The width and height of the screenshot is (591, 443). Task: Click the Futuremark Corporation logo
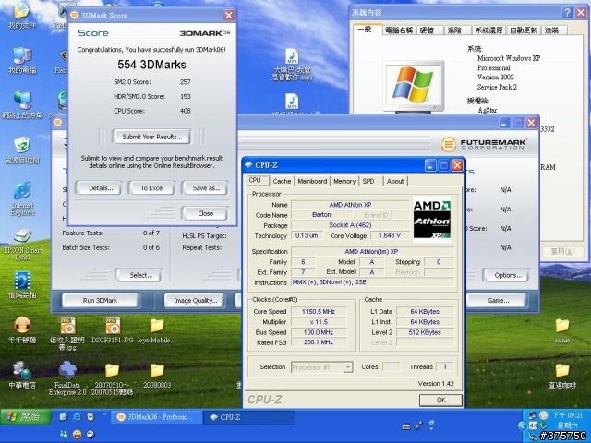(484, 144)
